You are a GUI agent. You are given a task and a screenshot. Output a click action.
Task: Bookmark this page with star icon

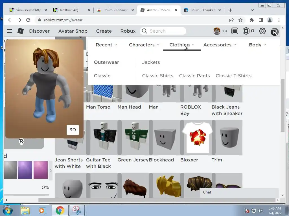coord(240,20)
